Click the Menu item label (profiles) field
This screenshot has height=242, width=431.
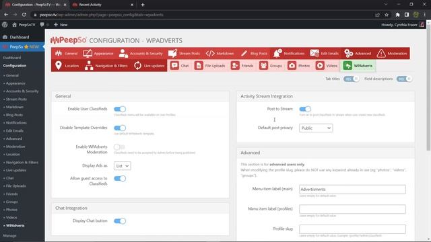(352, 209)
